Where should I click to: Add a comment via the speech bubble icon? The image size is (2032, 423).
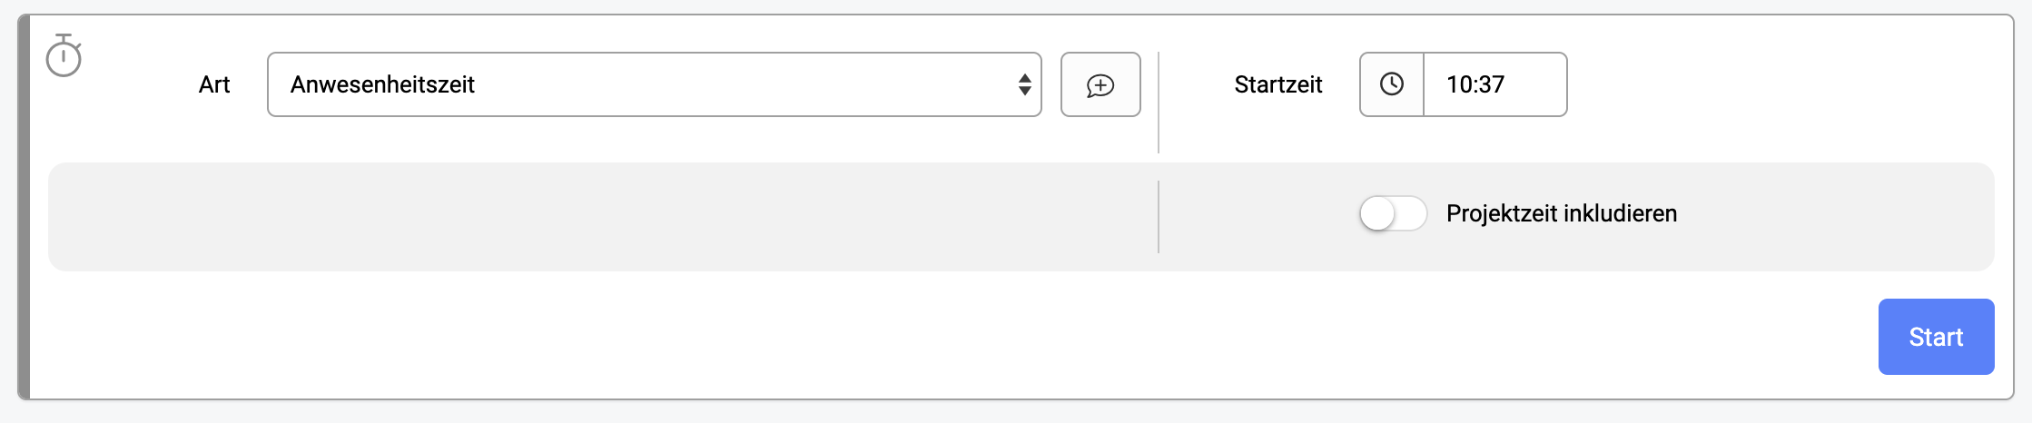pyautogui.click(x=1100, y=84)
